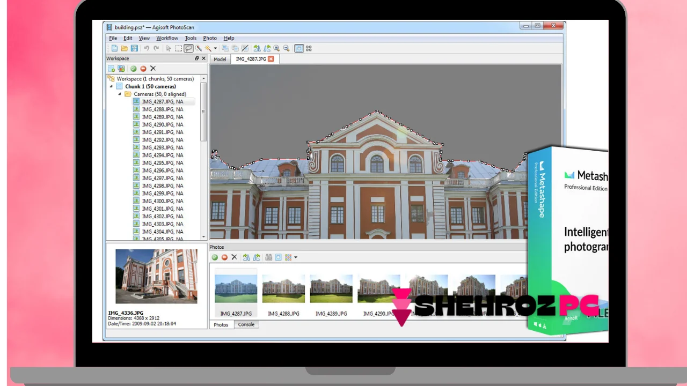Float the Workspace panel
The height and width of the screenshot is (386, 687).
coord(196,58)
